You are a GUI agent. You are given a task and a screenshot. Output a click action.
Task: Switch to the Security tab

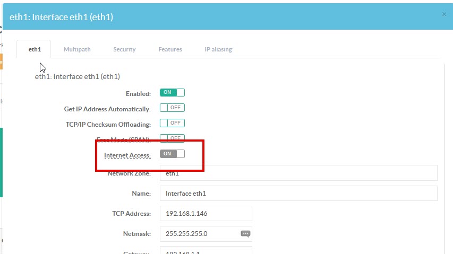[x=124, y=49]
